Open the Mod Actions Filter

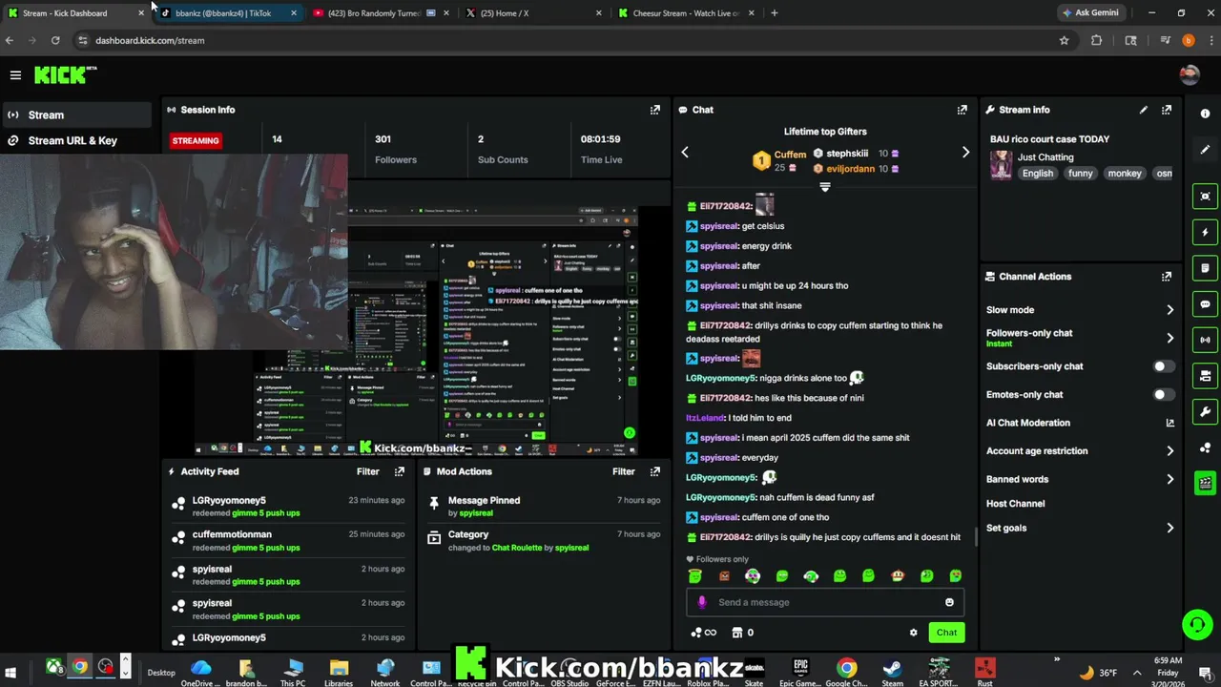(623, 471)
